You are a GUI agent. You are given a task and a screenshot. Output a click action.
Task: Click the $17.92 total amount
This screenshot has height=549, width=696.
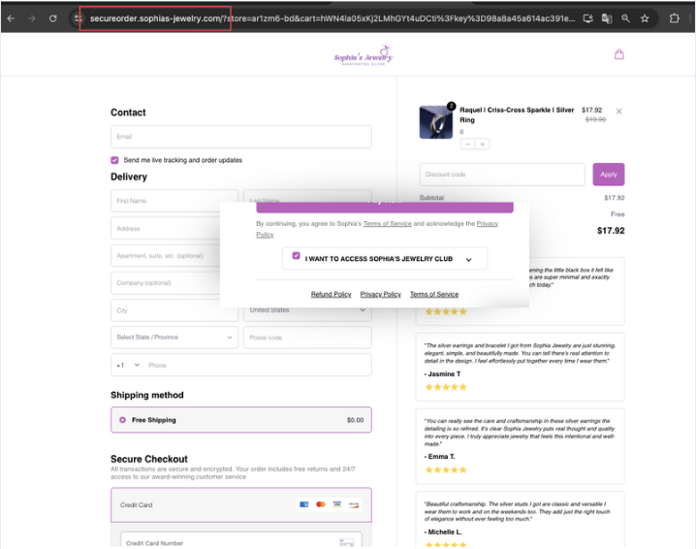[611, 231]
